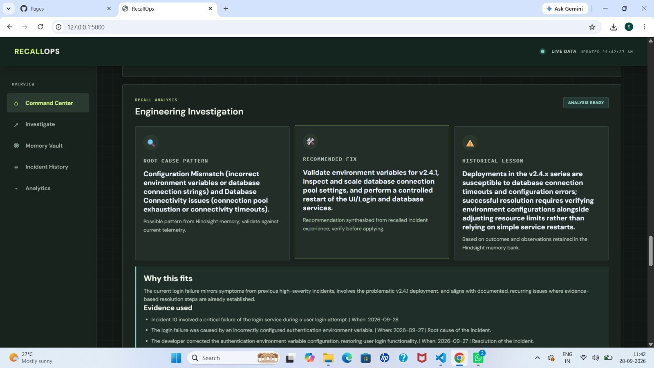Open the Analytics sidebar page
The image size is (654, 368).
point(48,188)
